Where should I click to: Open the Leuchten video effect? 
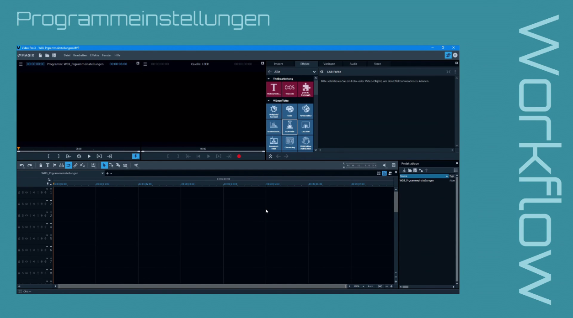pyautogui.click(x=305, y=127)
